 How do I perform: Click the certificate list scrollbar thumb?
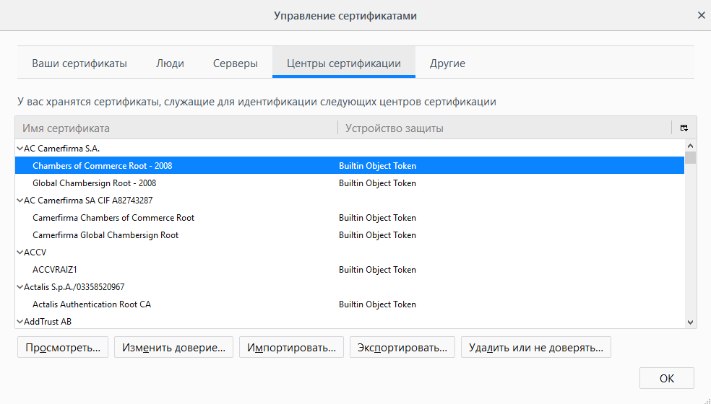690,157
